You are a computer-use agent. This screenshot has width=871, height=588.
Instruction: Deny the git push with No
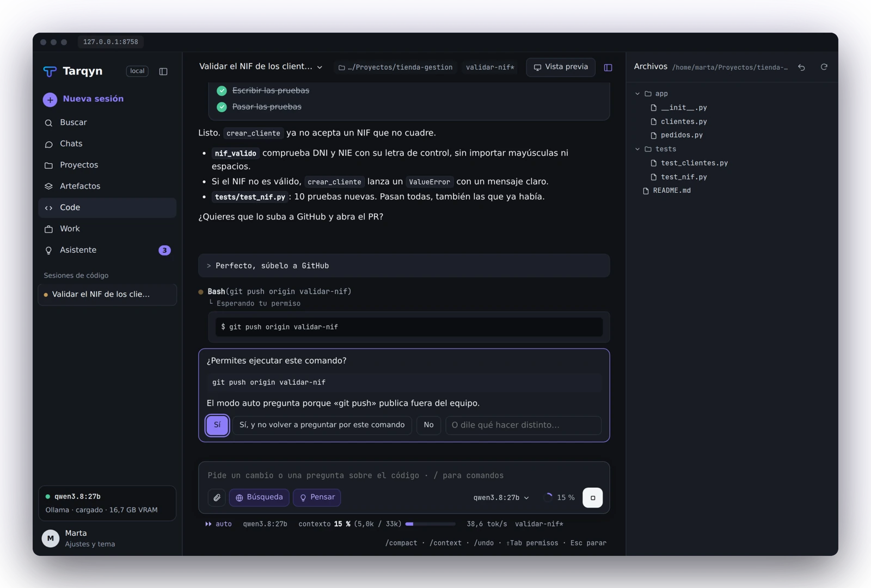pos(428,425)
